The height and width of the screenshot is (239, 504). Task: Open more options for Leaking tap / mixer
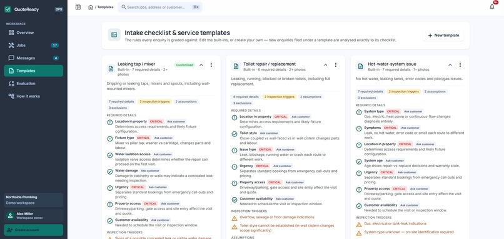click(211, 65)
